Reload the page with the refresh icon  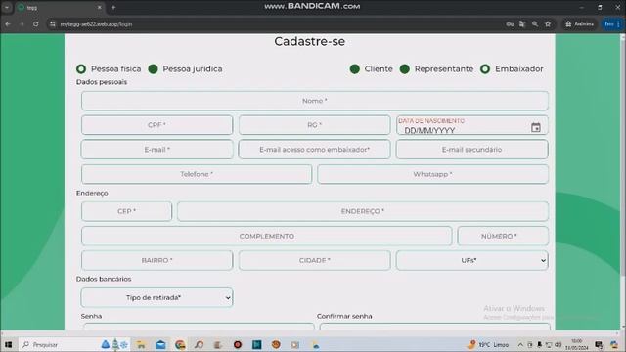click(36, 24)
